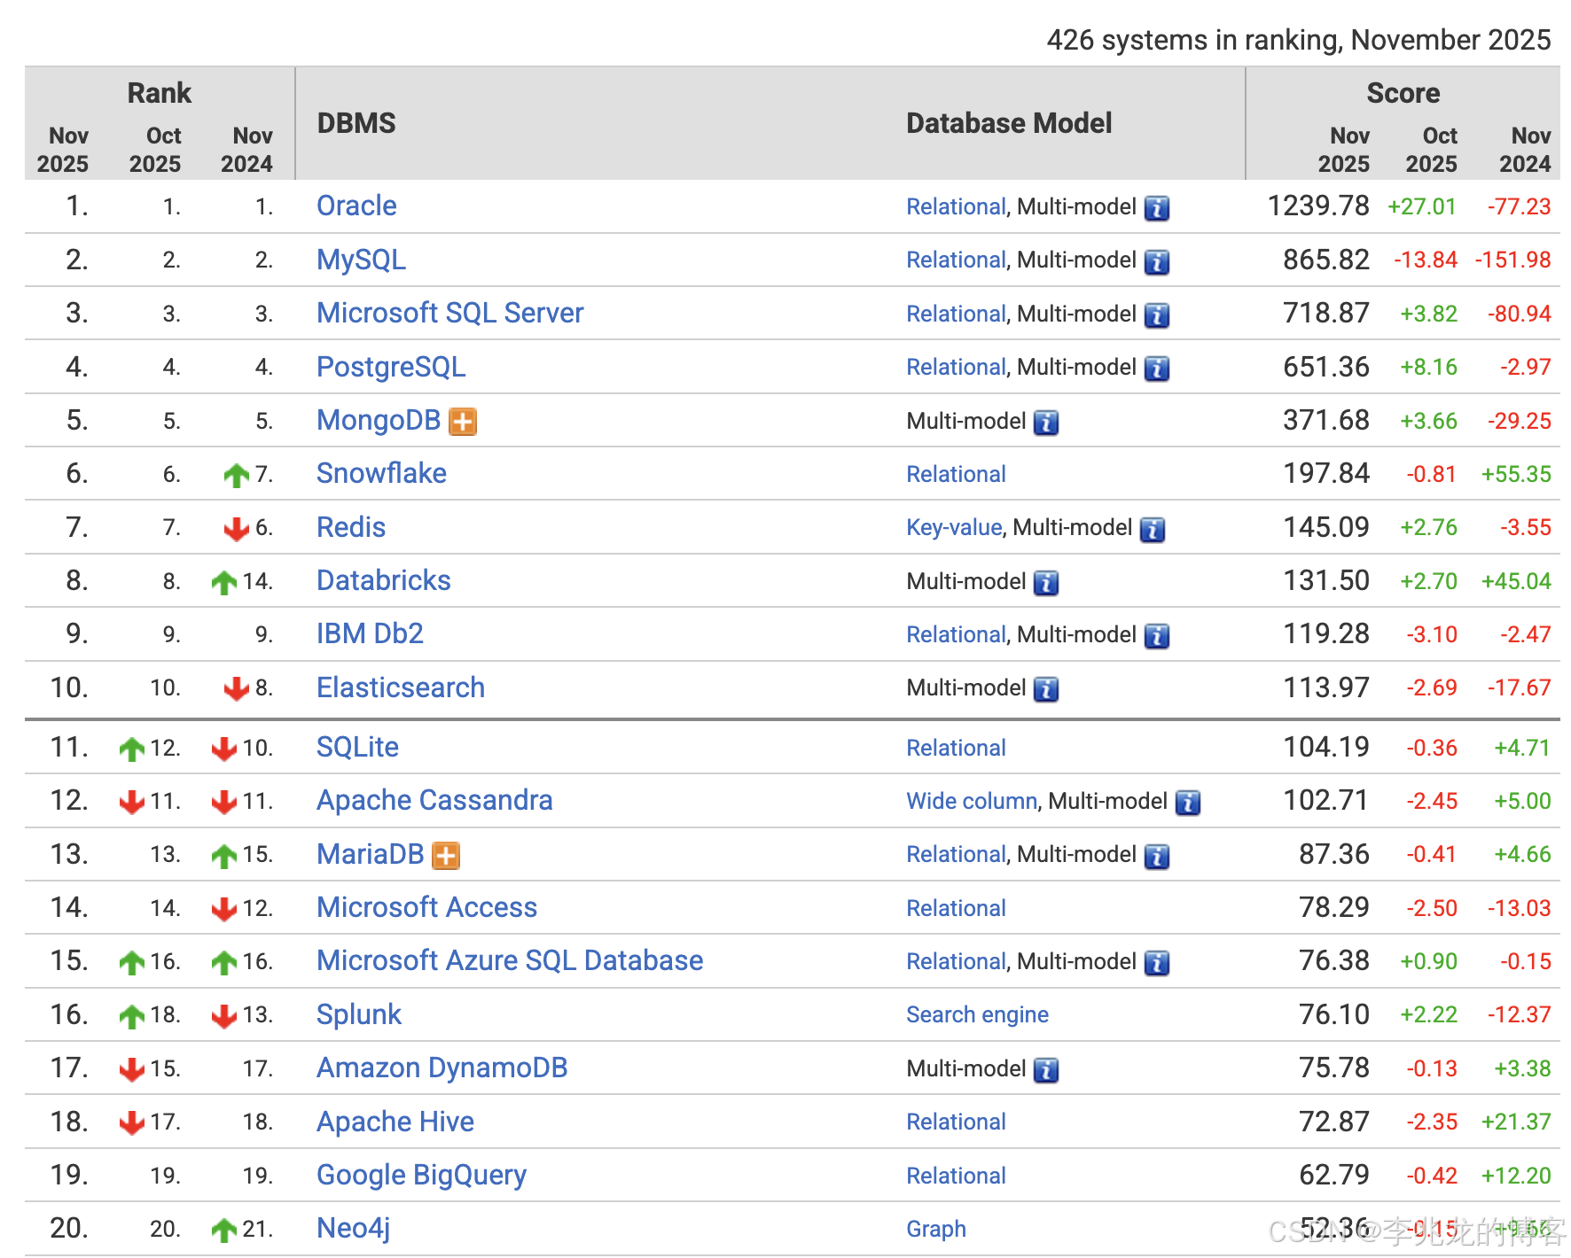
Task: Click Amazon DynamoDB multi-model info icon
Action: click(x=1046, y=1070)
